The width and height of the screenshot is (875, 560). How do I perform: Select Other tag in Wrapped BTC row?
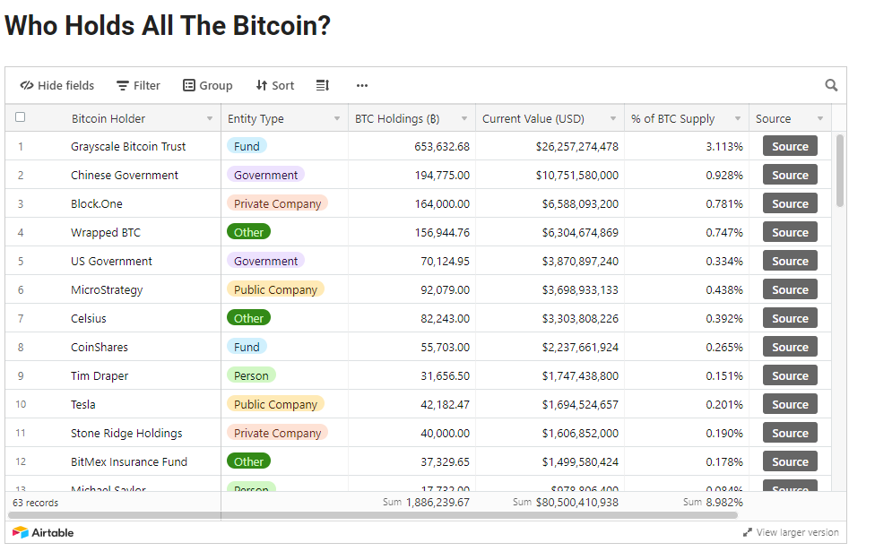click(248, 232)
